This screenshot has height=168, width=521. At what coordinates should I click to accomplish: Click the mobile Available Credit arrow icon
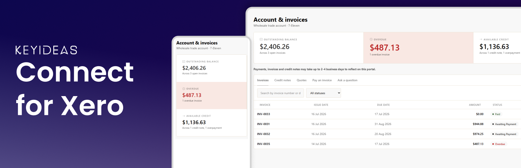[x=184, y=116]
